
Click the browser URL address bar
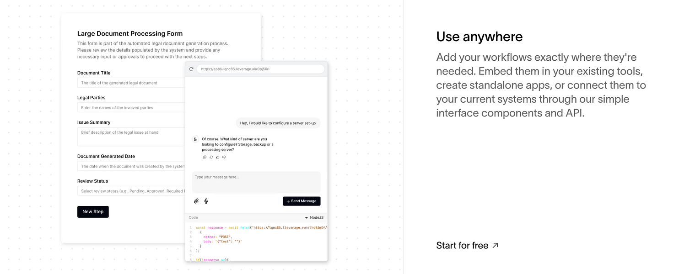pyautogui.click(x=260, y=69)
